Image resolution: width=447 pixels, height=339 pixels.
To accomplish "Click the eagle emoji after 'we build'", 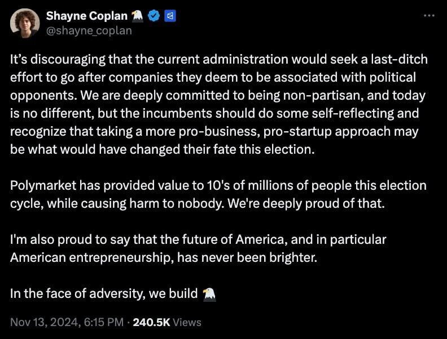I will (209, 294).
